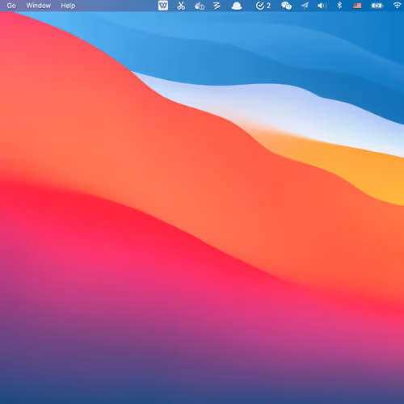The width and height of the screenshot is (404, 404).
Task: Open the volume speaker control
Action: [x=322, y=6]
